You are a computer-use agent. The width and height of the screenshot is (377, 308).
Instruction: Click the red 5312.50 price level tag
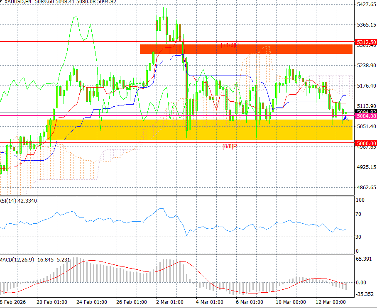pyautogui.click(x=366, y=42)
